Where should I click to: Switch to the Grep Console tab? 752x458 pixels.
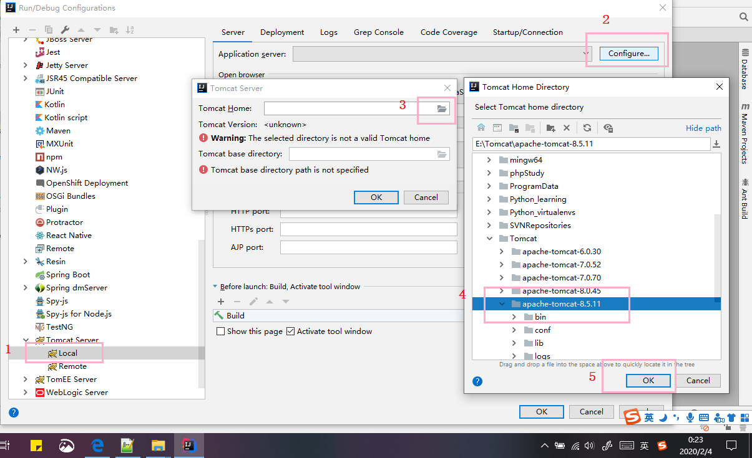pos(379,32)
